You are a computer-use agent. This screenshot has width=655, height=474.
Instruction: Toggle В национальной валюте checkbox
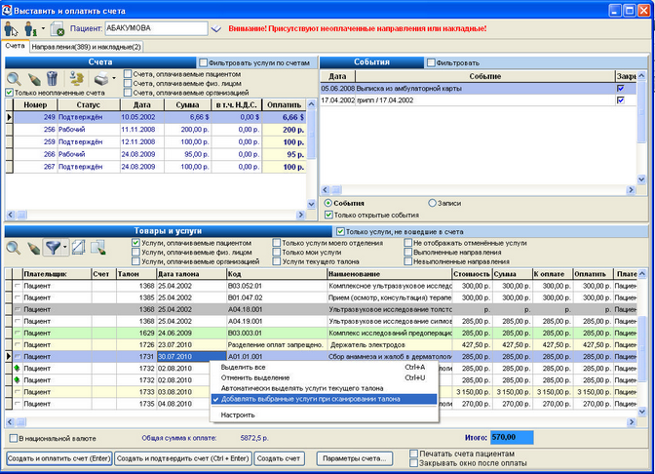click(14, 438)
